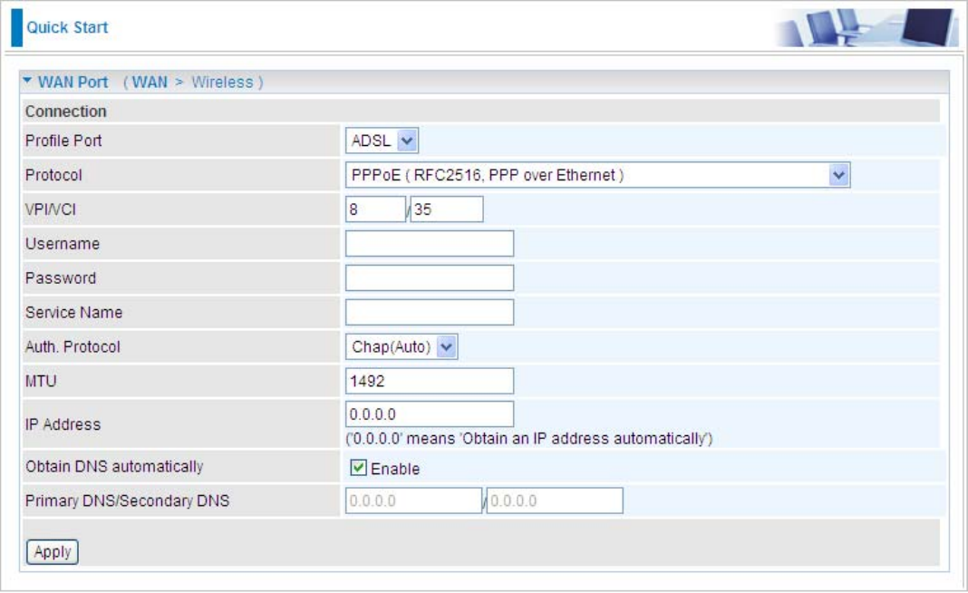968x593 pixels.
Task: Collapse the WAN Port section triangle
Action: [27, 81]
